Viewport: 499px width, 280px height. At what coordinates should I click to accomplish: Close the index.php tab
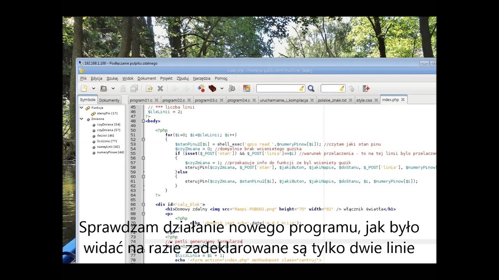403,100
